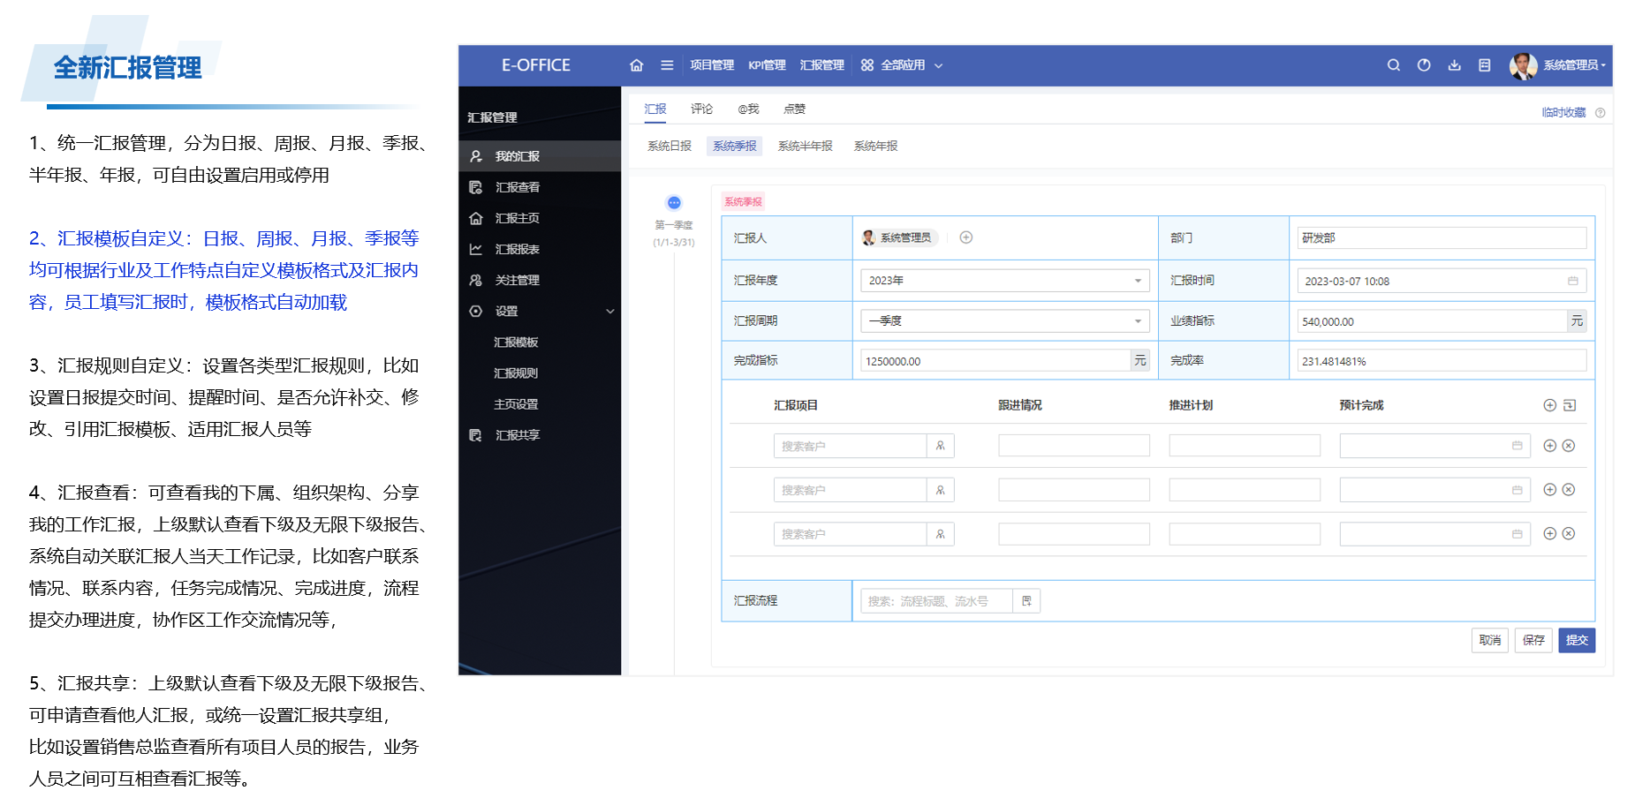Screen dimensions: 1627x798
Task: Open KPI管理 in top navigation
Action: point(767,65)
